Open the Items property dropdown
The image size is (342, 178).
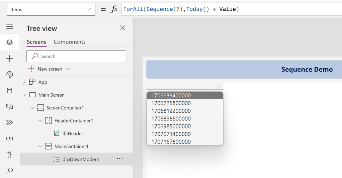[51, 10]
